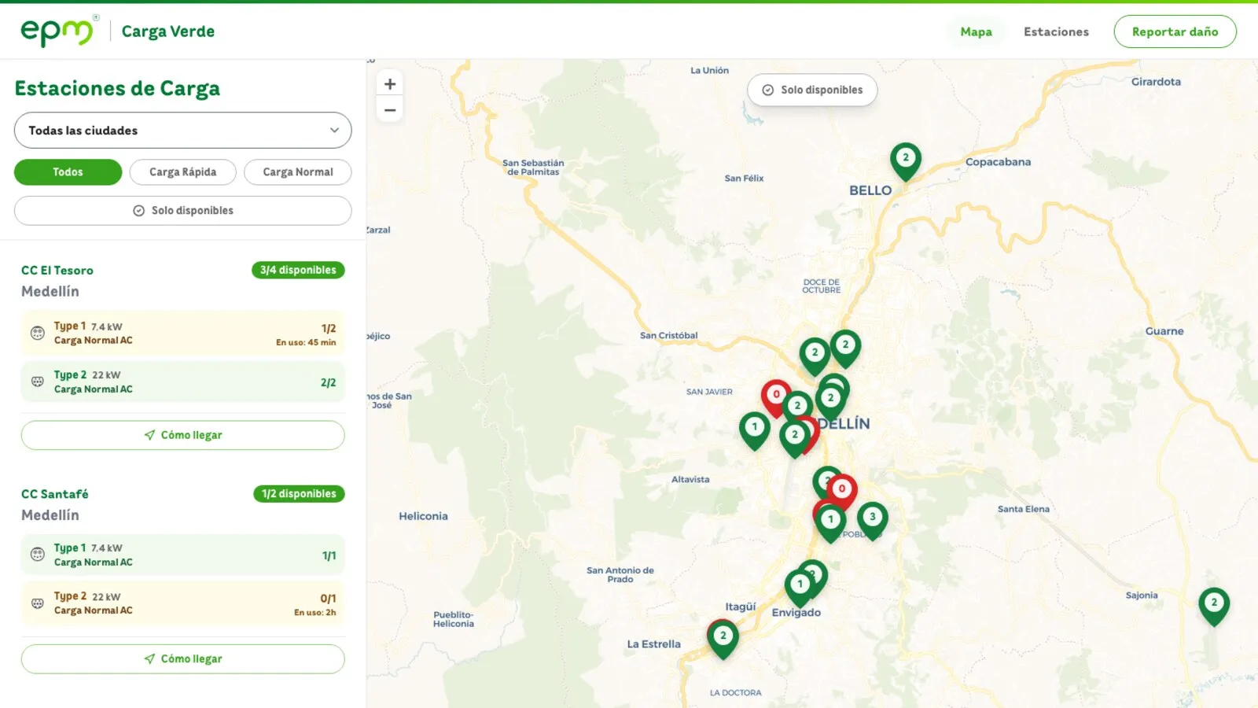Click the Estaciones de Carga heading

[x=117, y=88]
